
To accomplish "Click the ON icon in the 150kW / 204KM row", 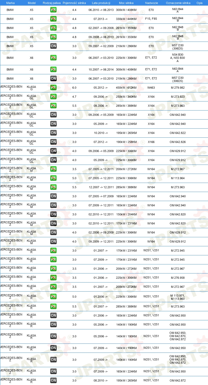I will coord(53,214).
